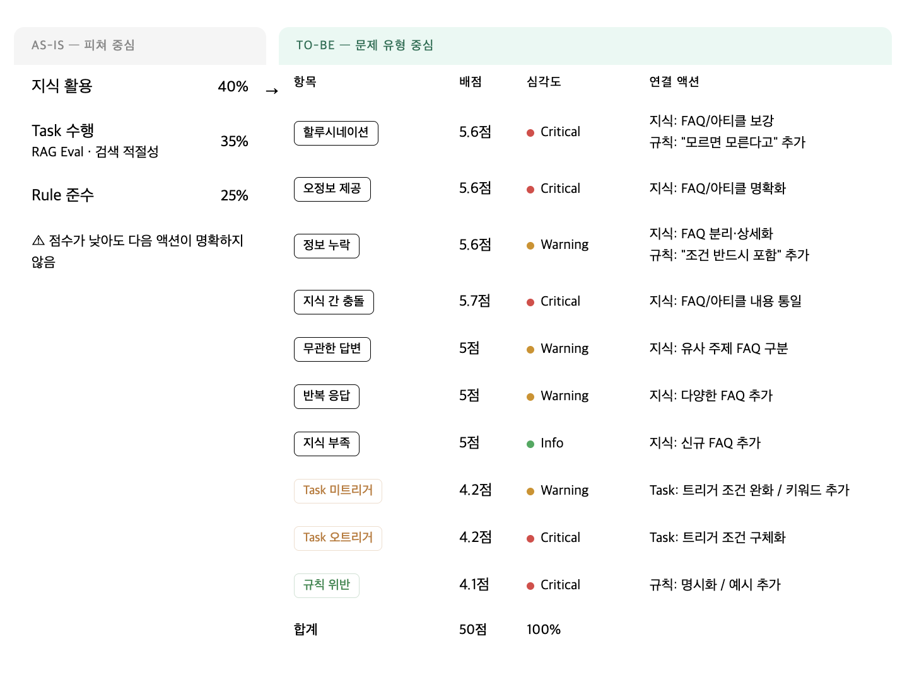Click the 지식 활용 40% row
Screen dimensions: 907x673
[139, 86]
